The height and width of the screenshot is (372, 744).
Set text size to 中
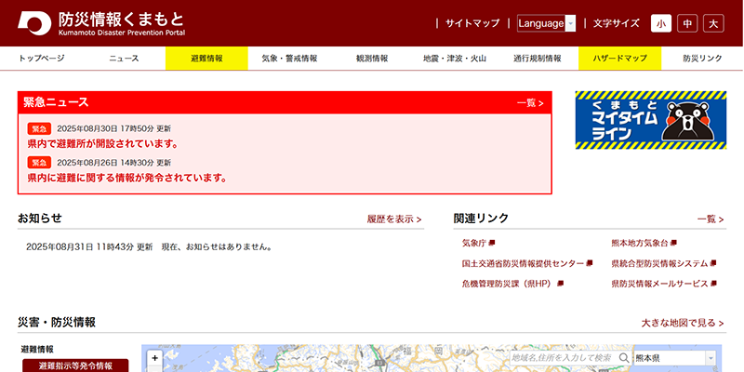pyautogui.click(x=687, y=24)
